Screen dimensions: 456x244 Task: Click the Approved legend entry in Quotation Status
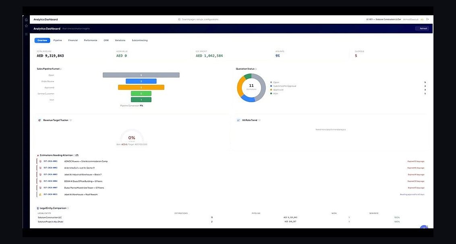point(277,90)
